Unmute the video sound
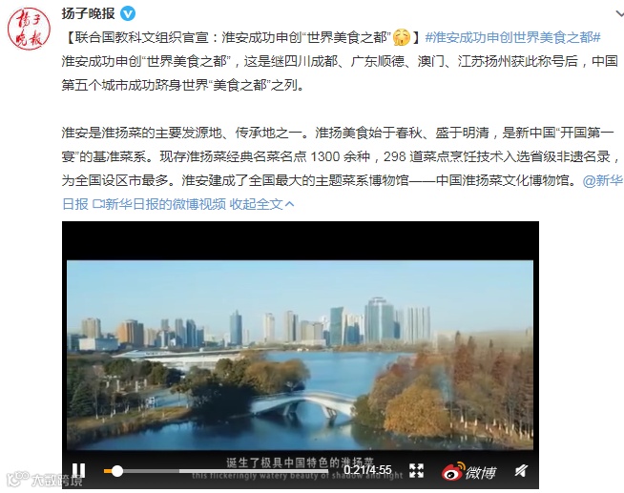 (x=521, y=471)
